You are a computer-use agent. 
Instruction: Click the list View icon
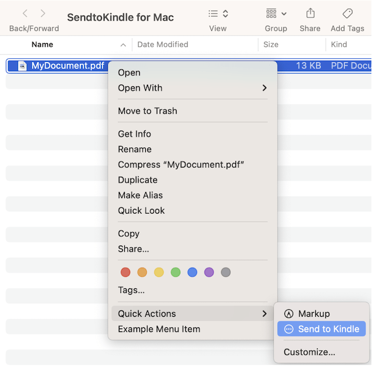click(217, 13)
